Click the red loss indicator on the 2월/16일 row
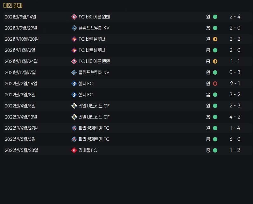This screenshot has height=204, width=253. click(x=215, y=84)
